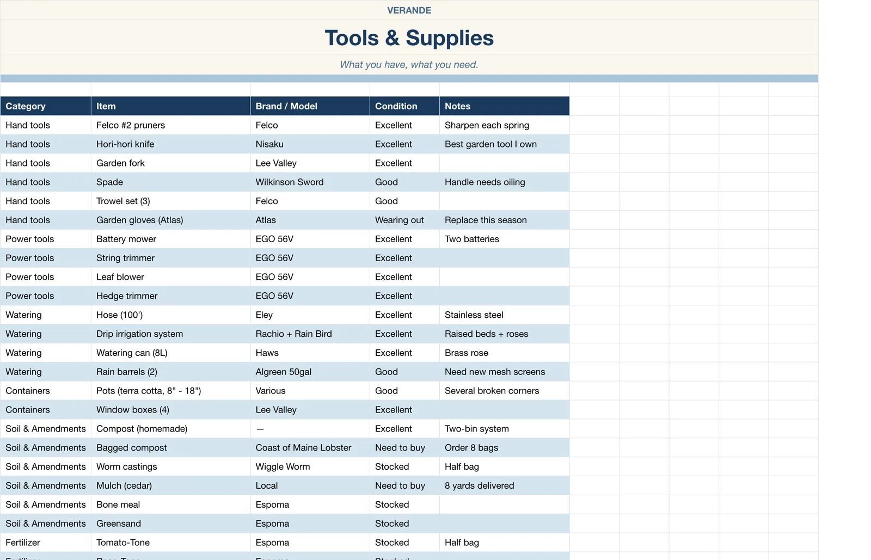Click the Wilkinson Sword brand cell
This screenshot has width=871, height=560.
point(310,182)
